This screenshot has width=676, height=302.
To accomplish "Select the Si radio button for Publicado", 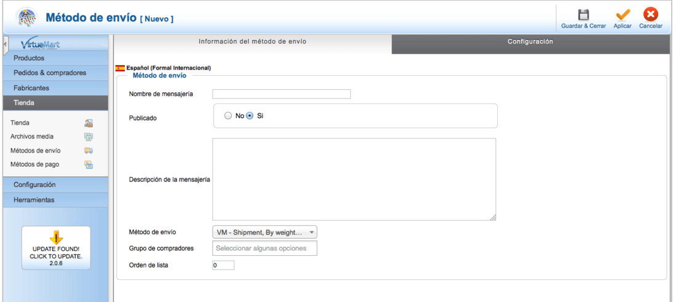I will [x=249, y=116].
